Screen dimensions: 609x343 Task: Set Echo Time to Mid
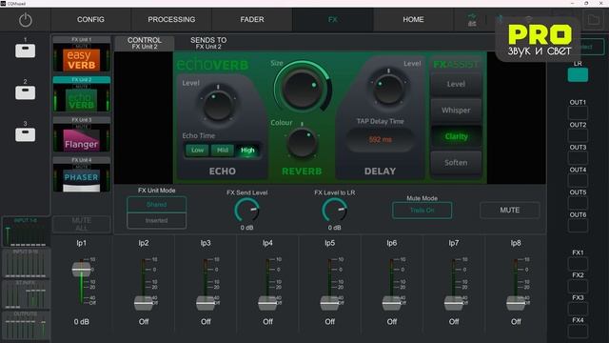(x=223, y=151)
